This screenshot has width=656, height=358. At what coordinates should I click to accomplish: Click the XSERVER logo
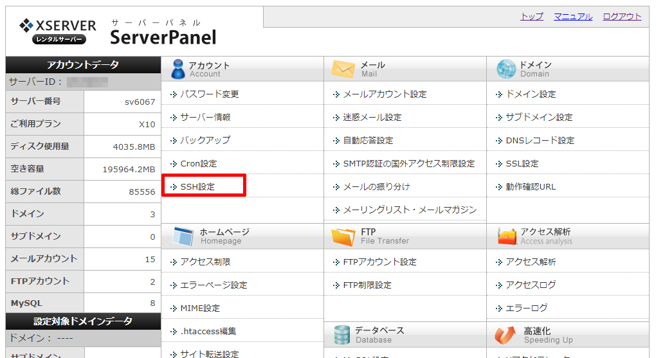58,31
